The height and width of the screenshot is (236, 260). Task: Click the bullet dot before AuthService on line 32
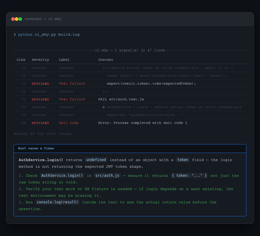pos(104,107)
